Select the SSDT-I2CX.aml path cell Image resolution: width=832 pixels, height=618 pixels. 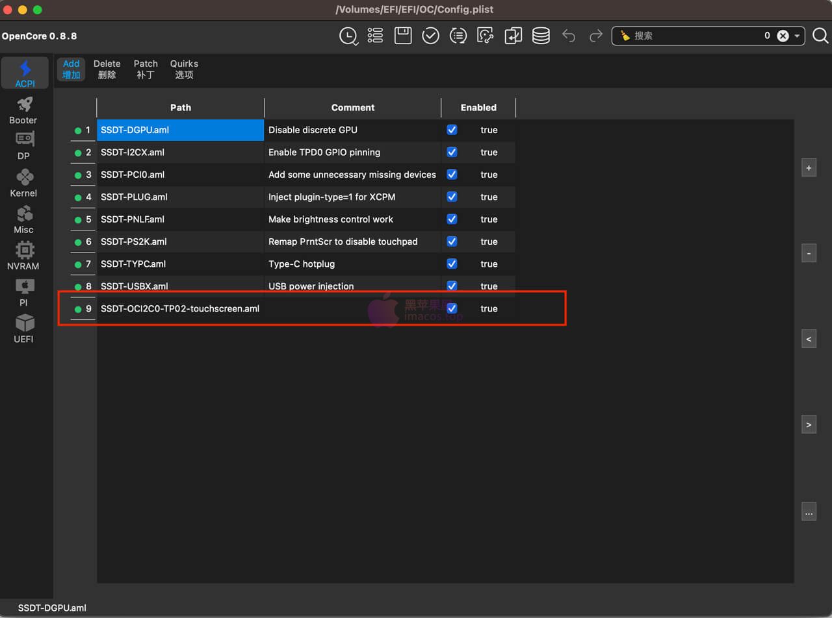click(181, 152)
